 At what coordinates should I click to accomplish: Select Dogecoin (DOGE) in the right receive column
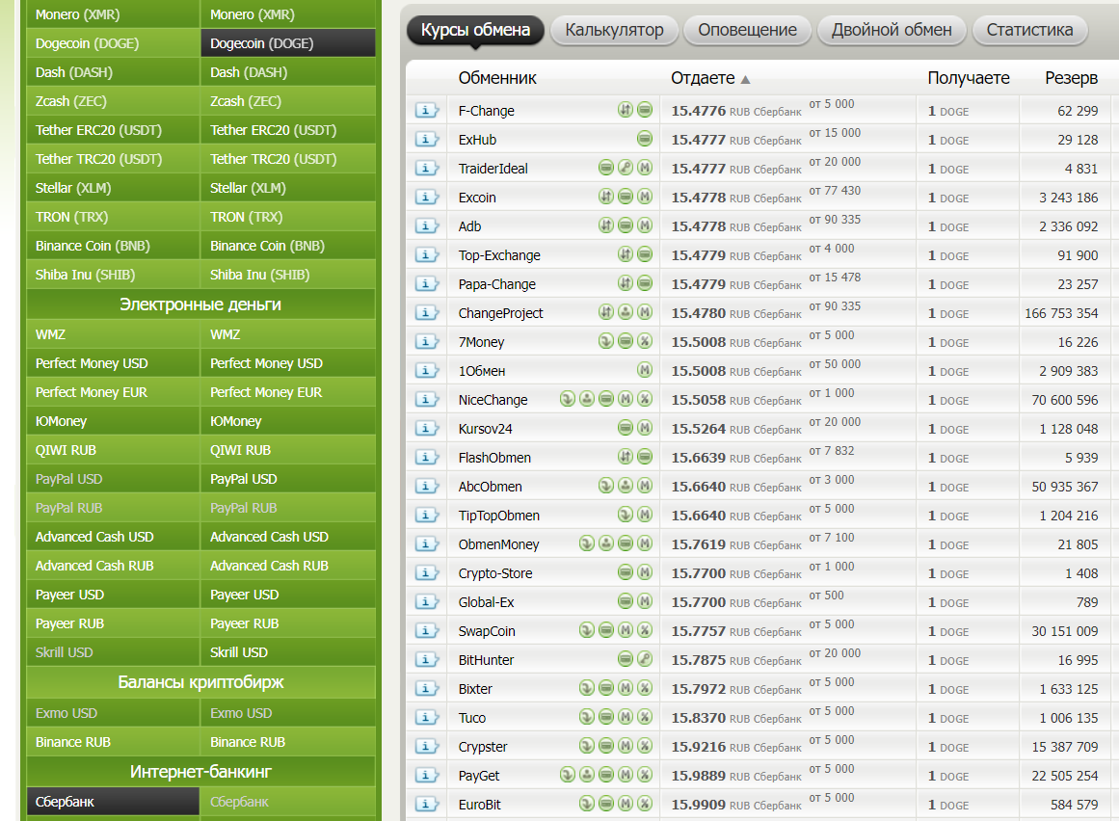(288, 43)
